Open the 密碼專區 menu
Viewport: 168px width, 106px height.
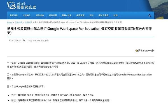(80, 15)
